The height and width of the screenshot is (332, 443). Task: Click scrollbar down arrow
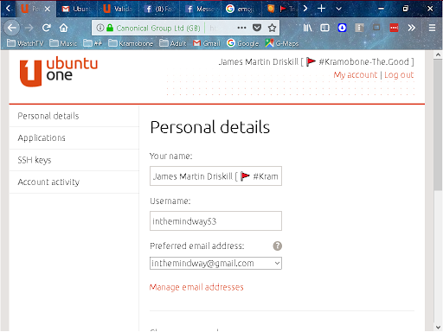point(438,327)
